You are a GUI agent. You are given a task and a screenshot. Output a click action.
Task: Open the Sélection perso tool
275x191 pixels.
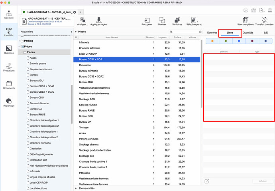pyautogui.click(x=194, y=21)
